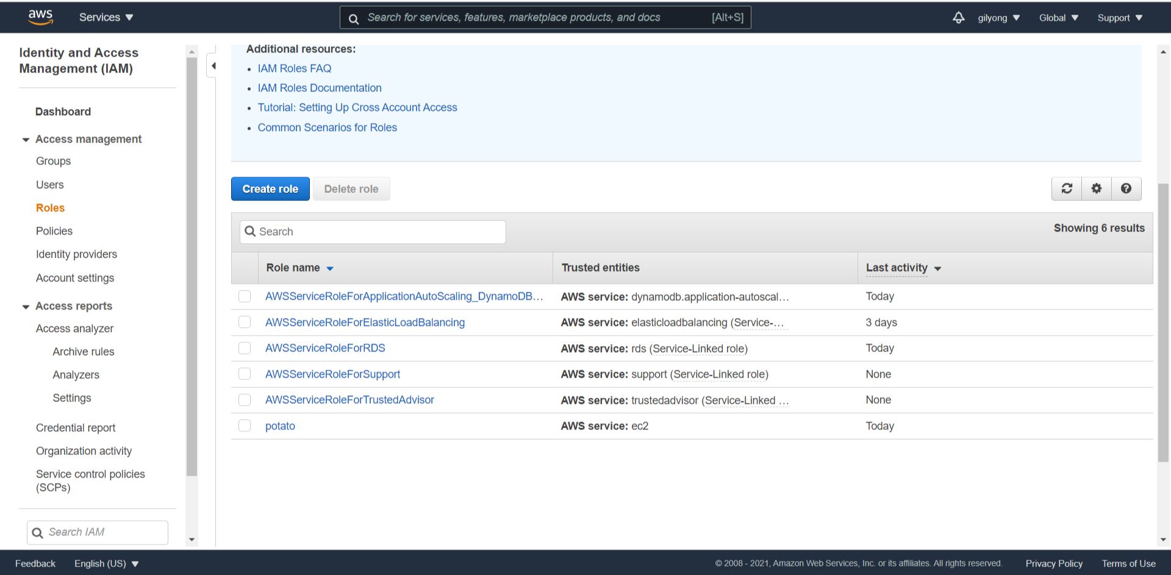
Task: Open the help question mark icon
Action: tap(1126, 189)
